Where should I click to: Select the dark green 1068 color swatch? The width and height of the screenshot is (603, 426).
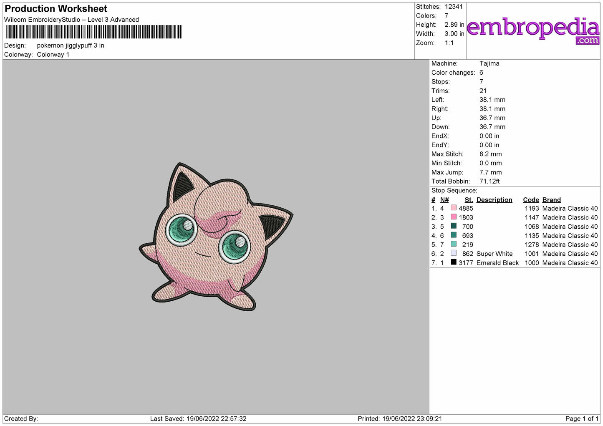tap(454, 226)
